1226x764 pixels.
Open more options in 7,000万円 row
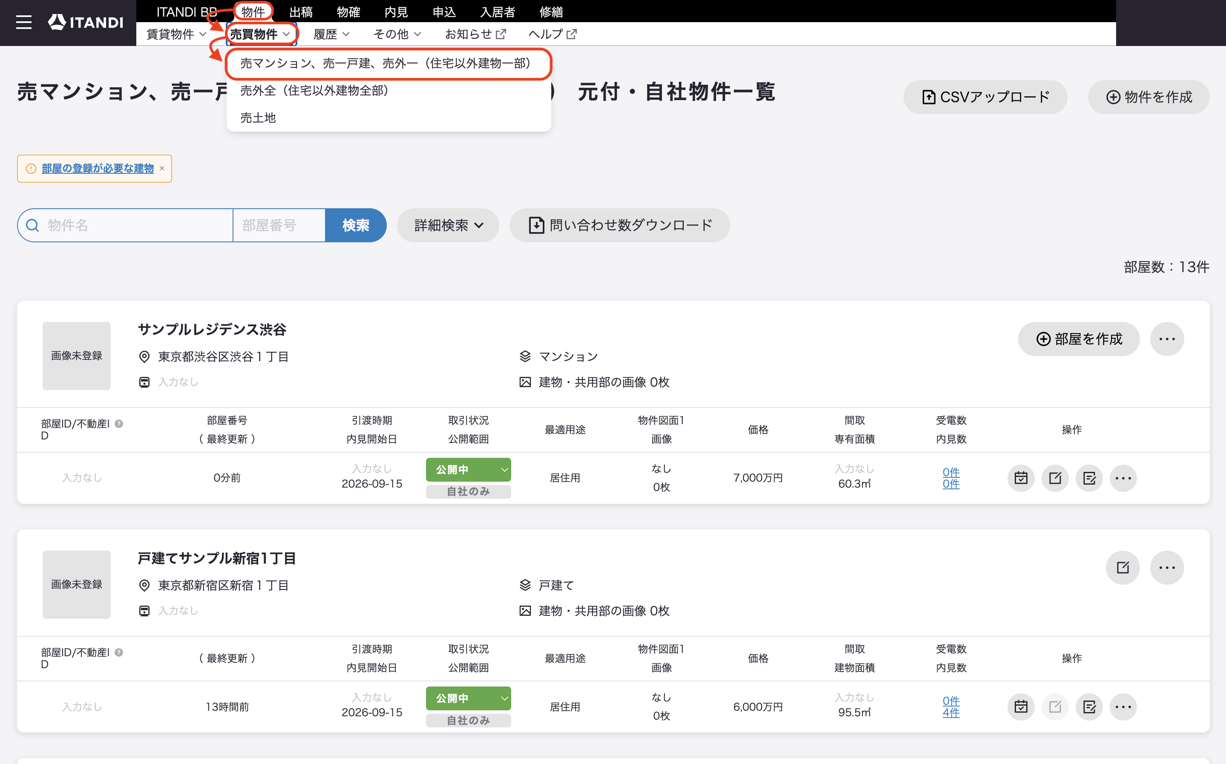pos(1123,477)
